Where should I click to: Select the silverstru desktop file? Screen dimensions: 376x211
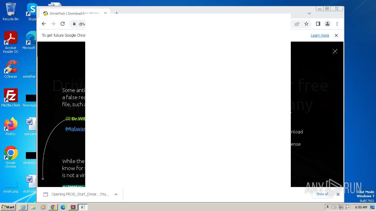[x=30, y=158]
